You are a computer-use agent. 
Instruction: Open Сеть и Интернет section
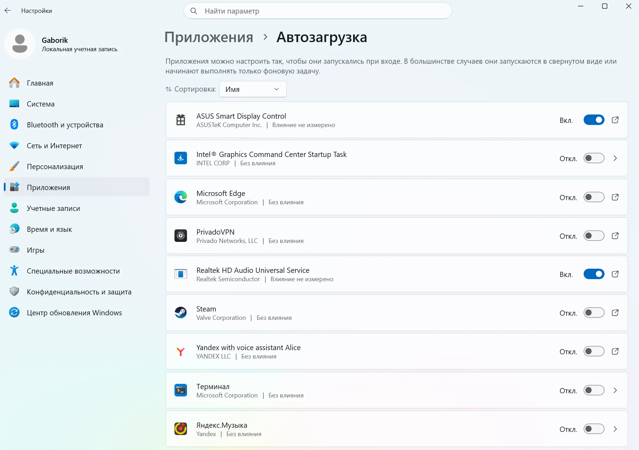click(77, 146)
